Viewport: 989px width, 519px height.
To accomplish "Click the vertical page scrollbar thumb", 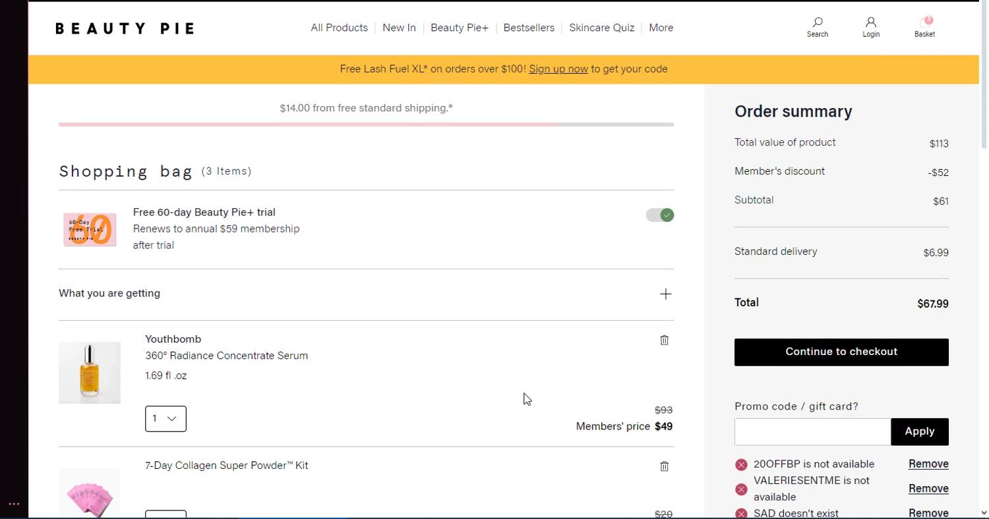I will 984,76.
